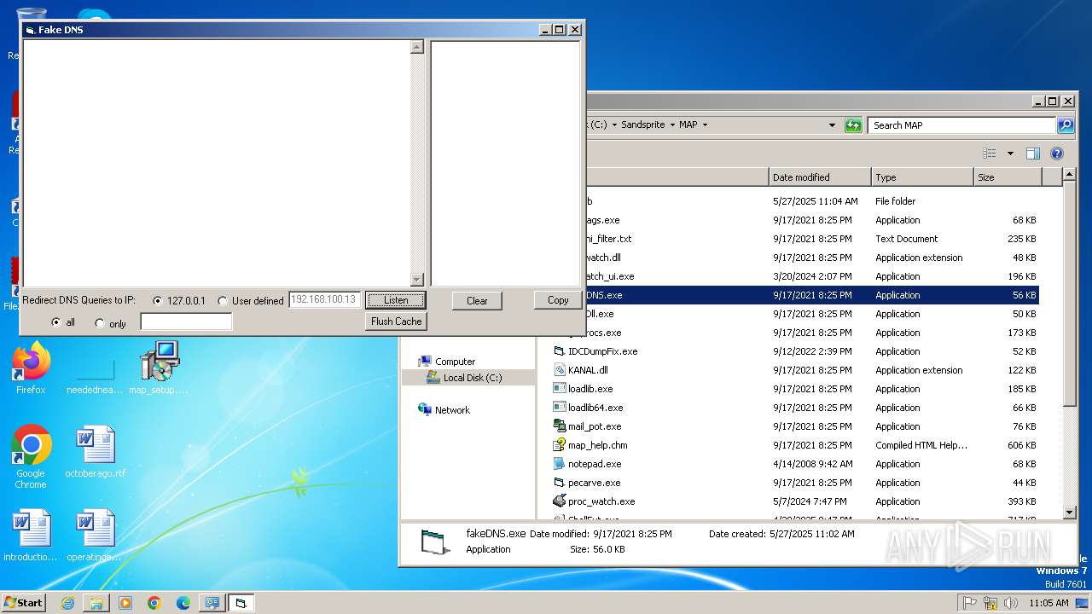Select IDCDumpFix.exe file icon

click(x=560, y=351)
